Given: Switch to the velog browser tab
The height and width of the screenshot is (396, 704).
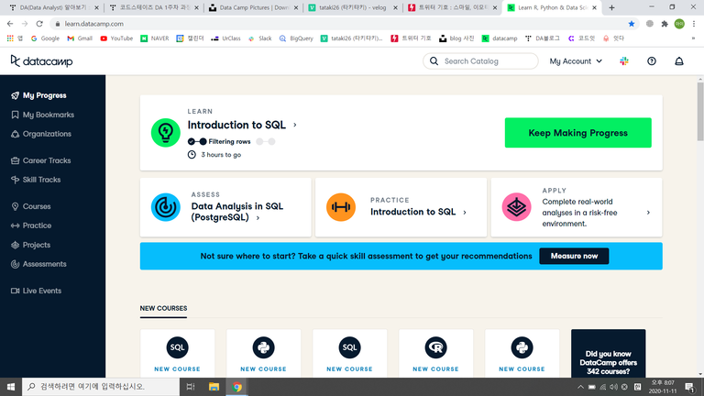Looking at the screenshot, I should [x=353, y=7].
